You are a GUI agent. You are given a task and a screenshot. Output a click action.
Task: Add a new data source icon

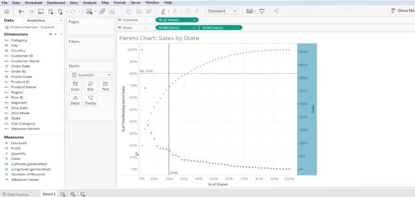click(x=51, y=11)
